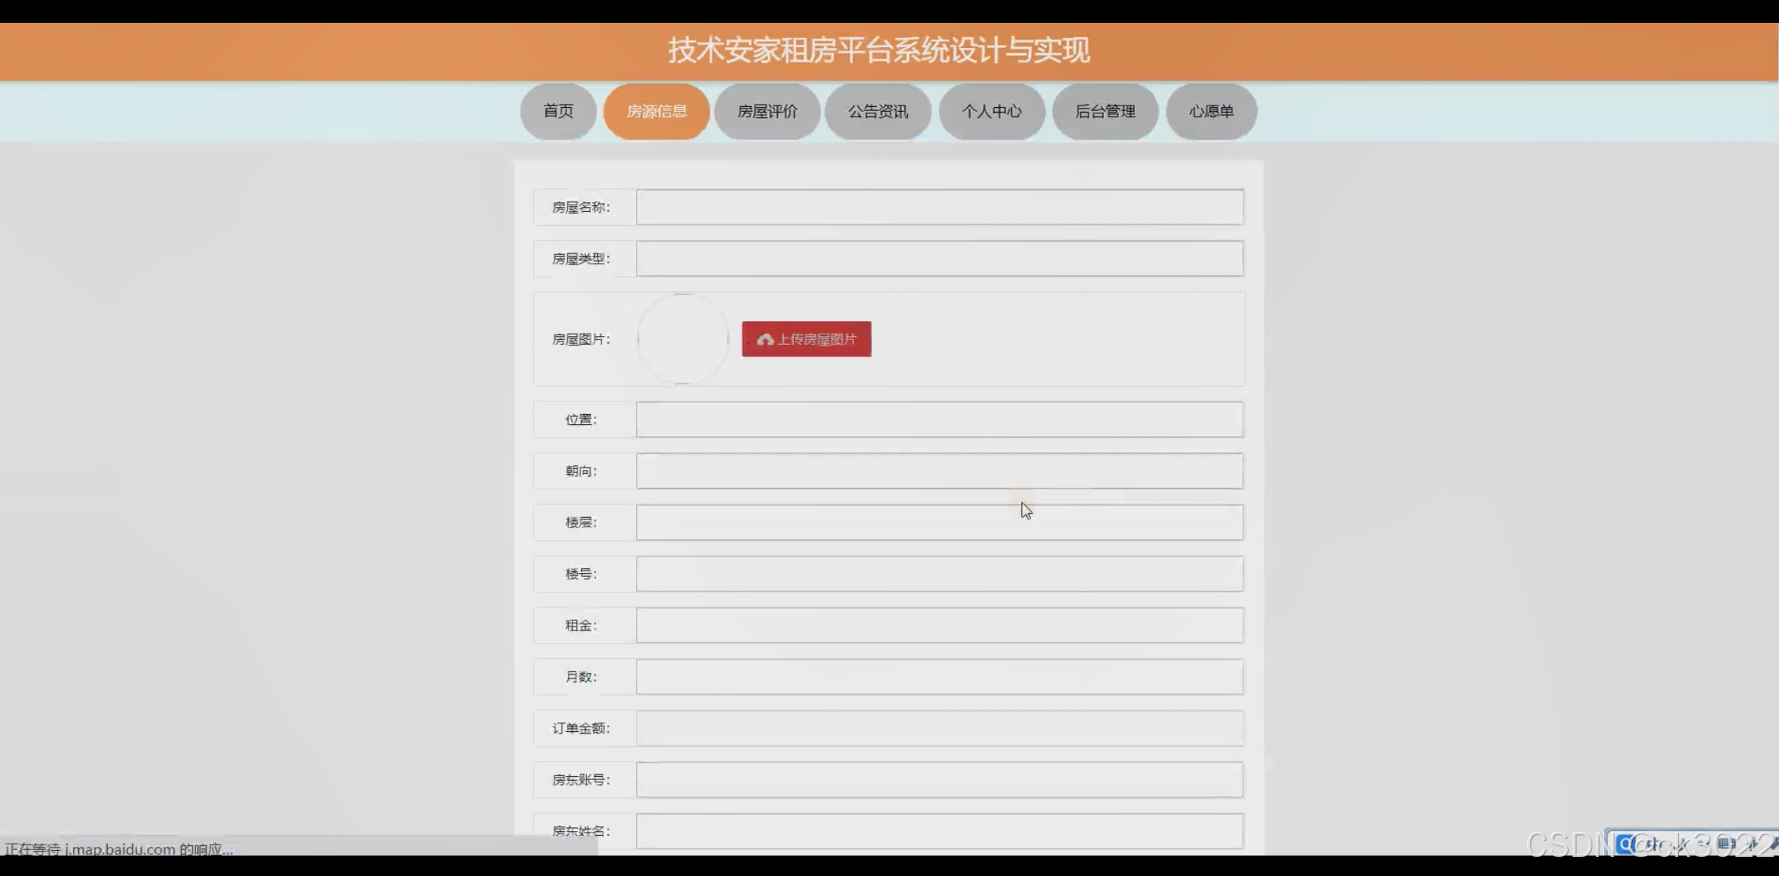
Task: Open the 心愿单 tab
Action: point(1210,112)
